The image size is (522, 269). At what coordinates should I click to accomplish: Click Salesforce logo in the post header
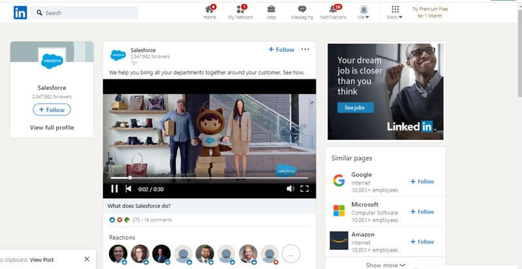(x=118, y=55)
